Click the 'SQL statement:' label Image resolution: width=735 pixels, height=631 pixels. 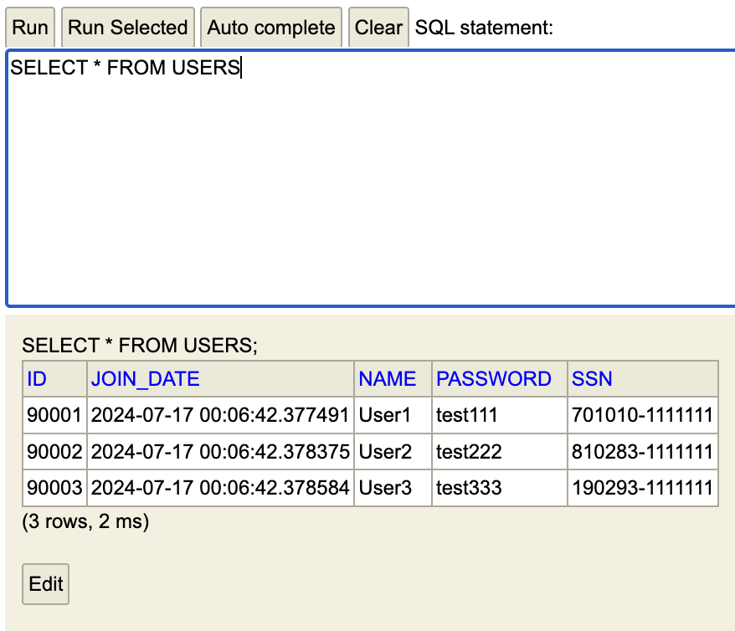click(x=484, y=27)
